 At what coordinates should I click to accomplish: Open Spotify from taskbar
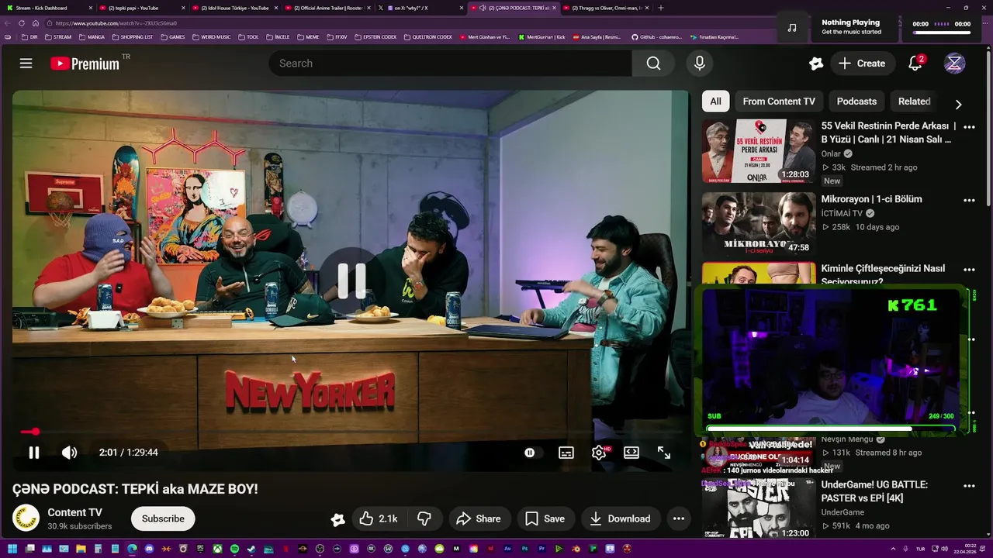(234, 549)
